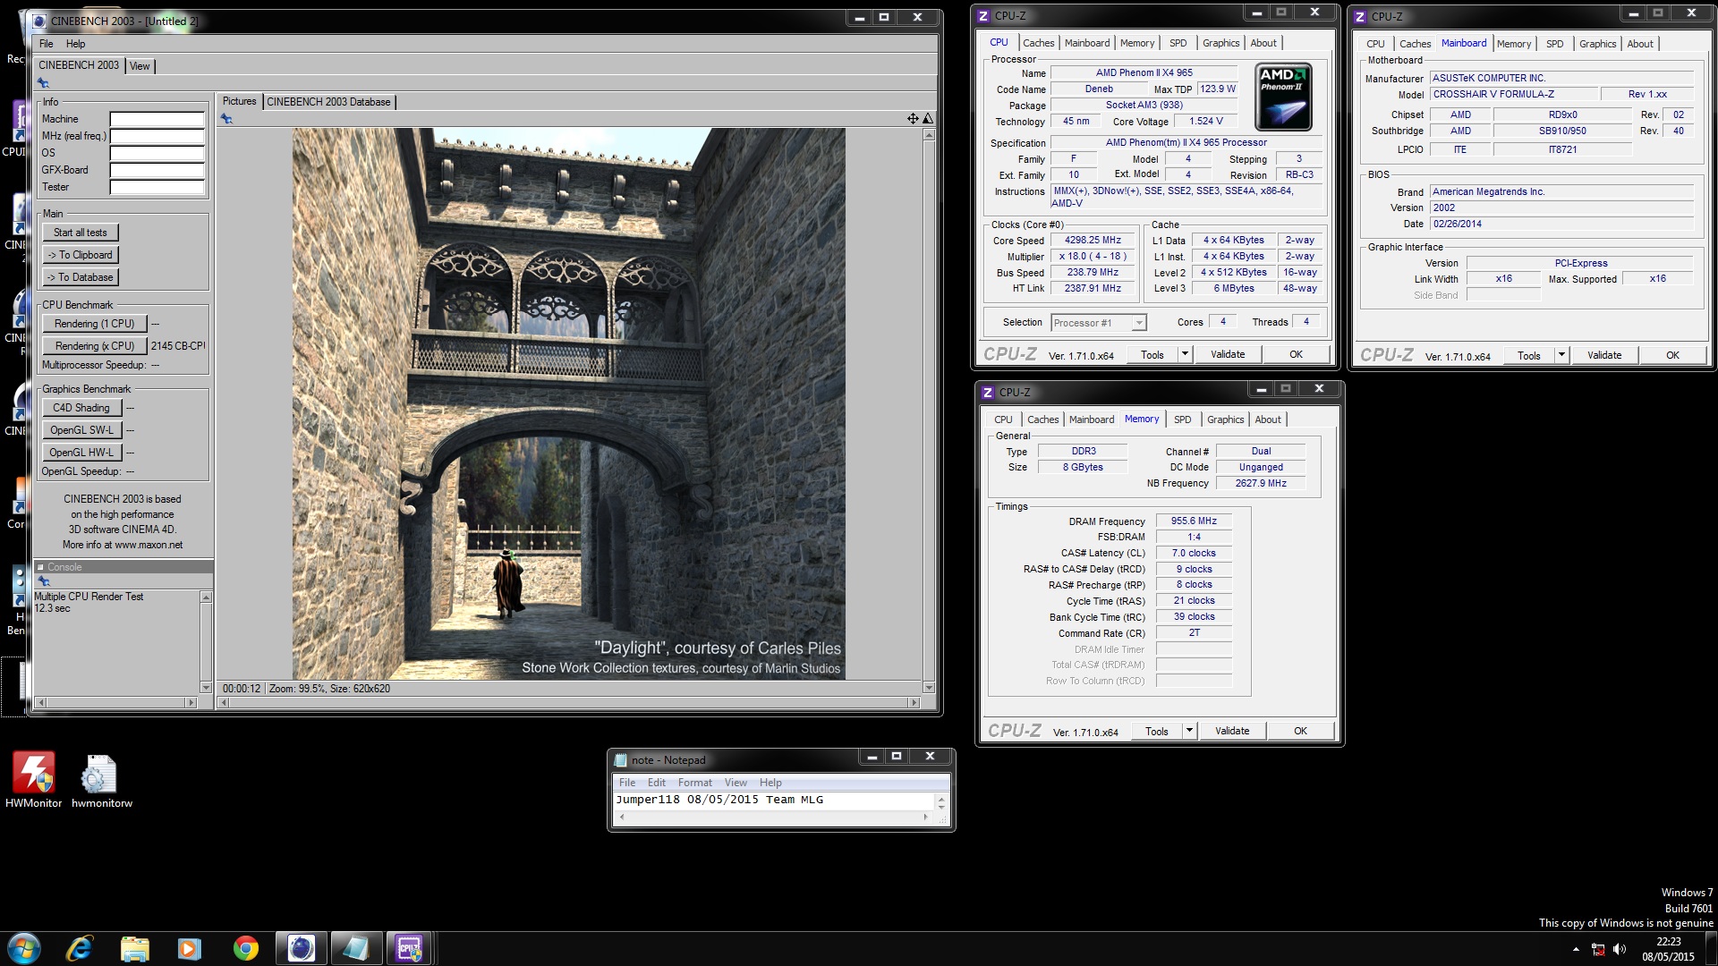
Task: Click the MHz (real freq.) input field
Action: point(157,136)
